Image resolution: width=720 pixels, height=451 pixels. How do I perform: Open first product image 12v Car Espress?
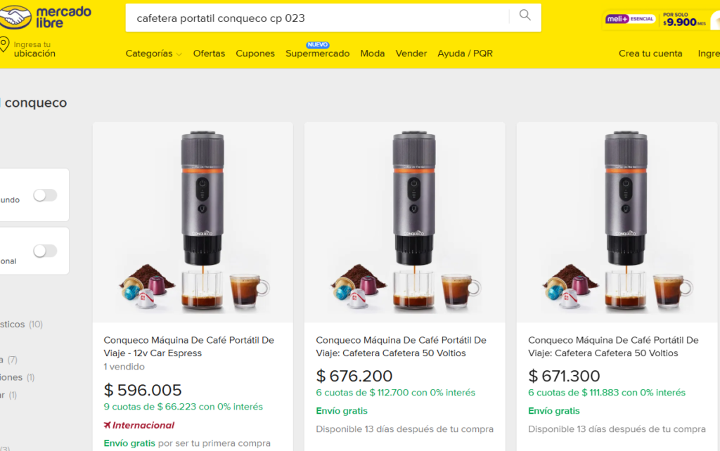click(x=193, y=221)
